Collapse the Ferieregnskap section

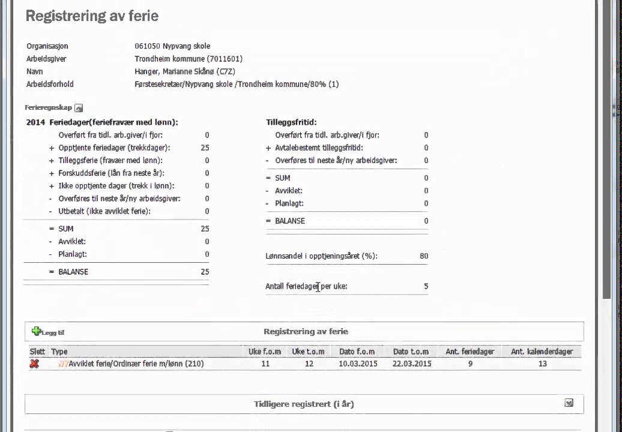point(79,108)
